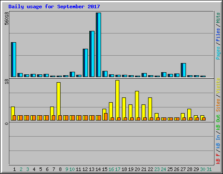The width and height of the screenshot is (223, 174).
Task: Click green weekend day label '2'
Action: point(21,169)
